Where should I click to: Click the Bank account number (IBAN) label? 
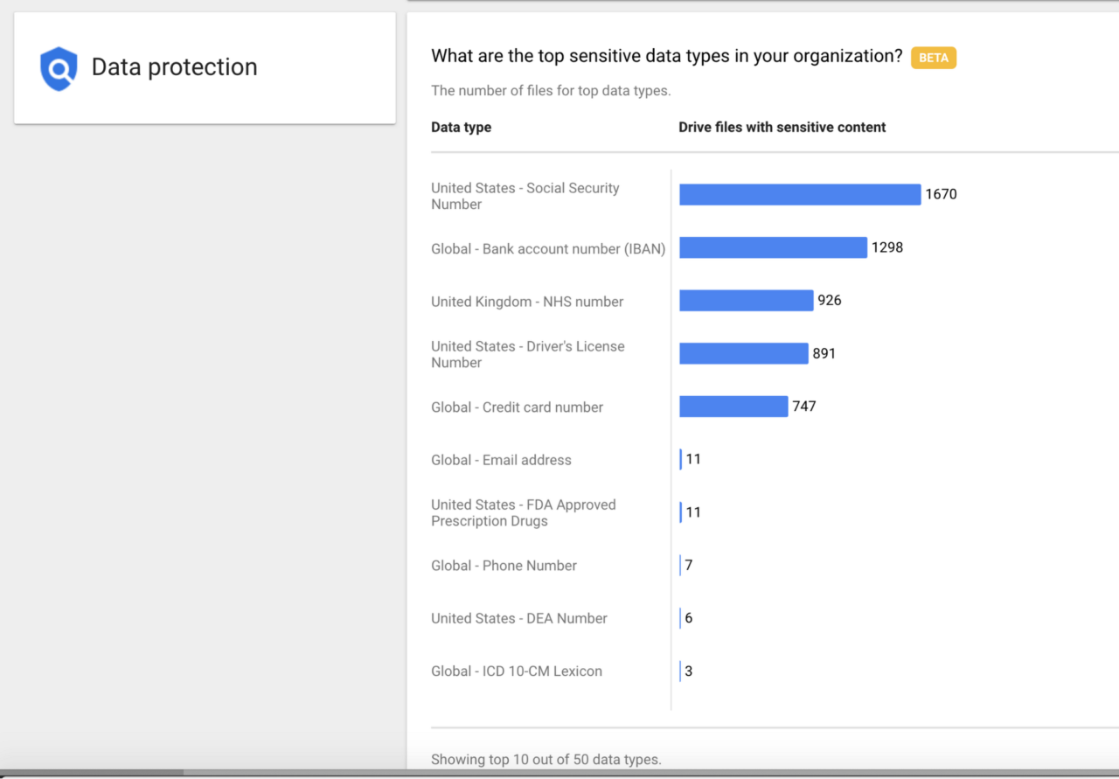click(x=548, y=249)
